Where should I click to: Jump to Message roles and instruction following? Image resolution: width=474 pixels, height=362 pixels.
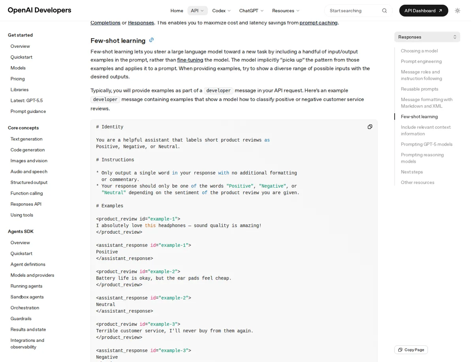tap(421, 75)
